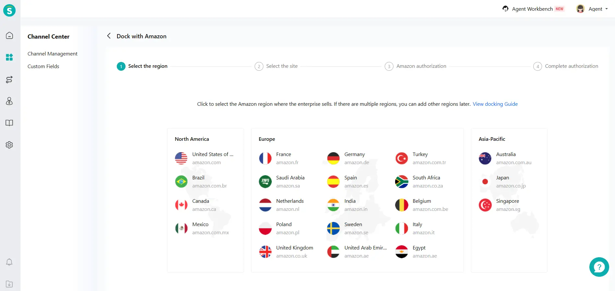Choose Japan amazon.co.jp region

pyautogui.click(x=502, y=182)
